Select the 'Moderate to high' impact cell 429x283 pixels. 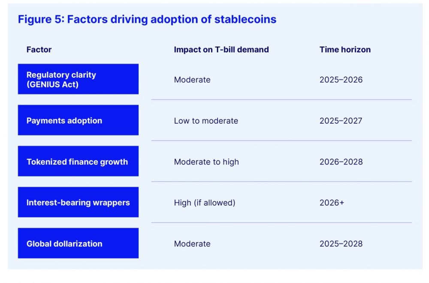tap(206, 162)
